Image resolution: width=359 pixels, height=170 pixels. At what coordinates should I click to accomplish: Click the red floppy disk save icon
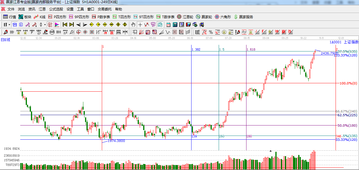pos(188,25)
